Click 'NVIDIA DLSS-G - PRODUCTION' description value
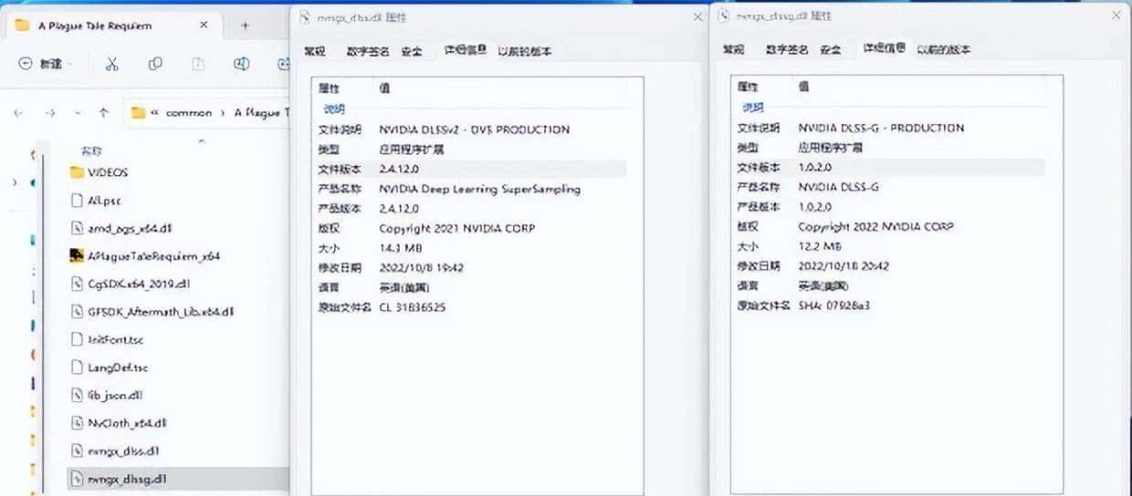This screenshot has height=496, width=1132. point(881,128)
